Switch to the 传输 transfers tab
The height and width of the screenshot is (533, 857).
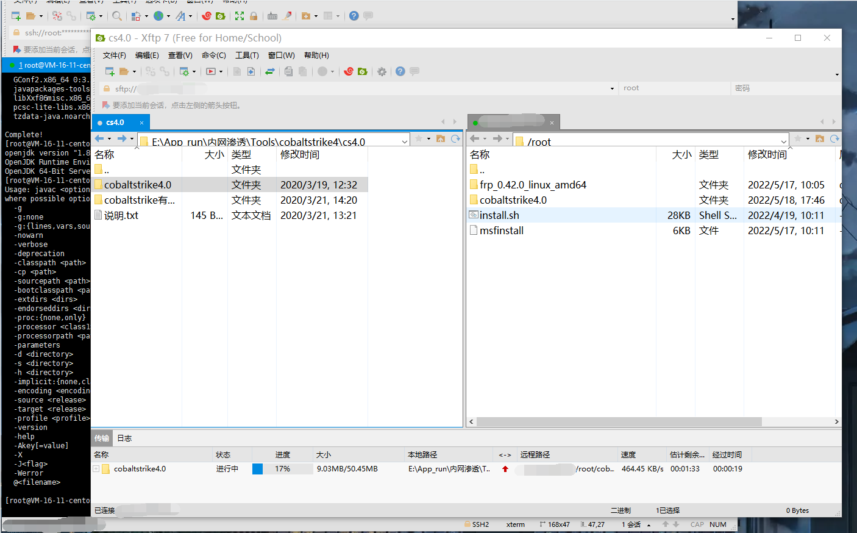[102, 438]
